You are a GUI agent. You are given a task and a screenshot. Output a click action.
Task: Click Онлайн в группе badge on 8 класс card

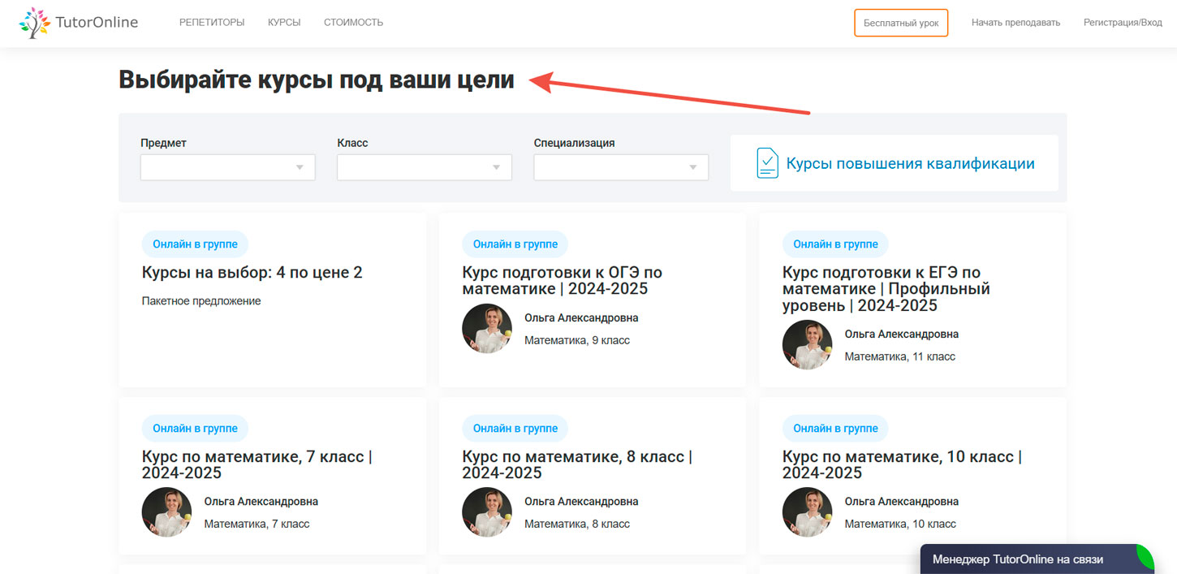[515, 428]
